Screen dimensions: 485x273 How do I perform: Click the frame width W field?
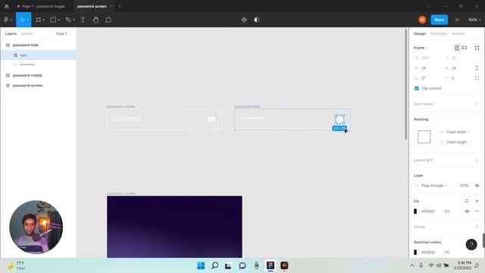coord(427,68)
